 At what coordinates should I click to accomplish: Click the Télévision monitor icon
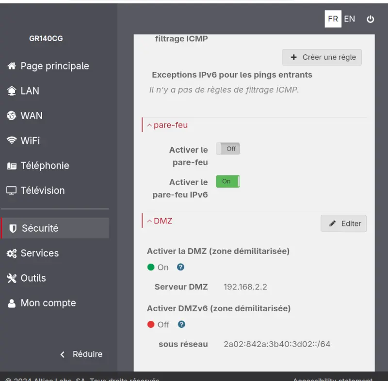[11, 190]
